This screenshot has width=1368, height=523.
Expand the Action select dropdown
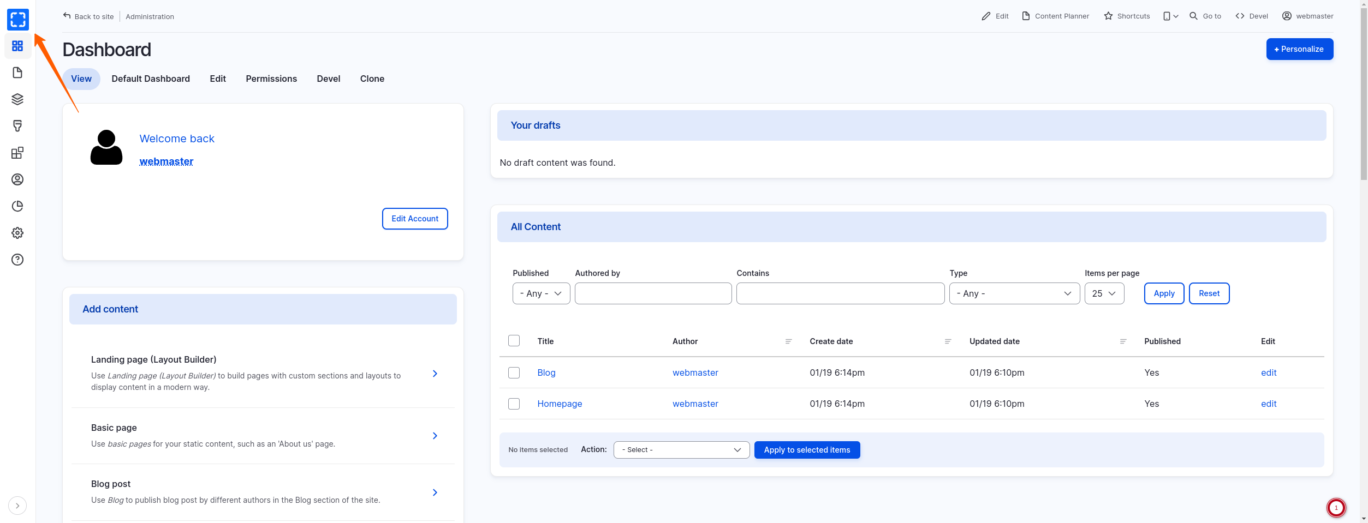click(681, 450)
